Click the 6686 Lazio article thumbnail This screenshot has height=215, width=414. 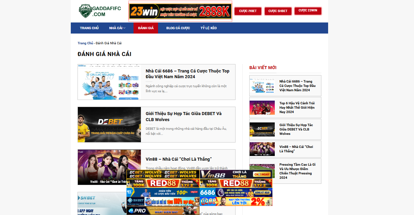pyautogui.click(x=109, y=82)
